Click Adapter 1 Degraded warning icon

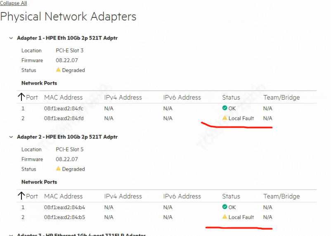(58, 70)
